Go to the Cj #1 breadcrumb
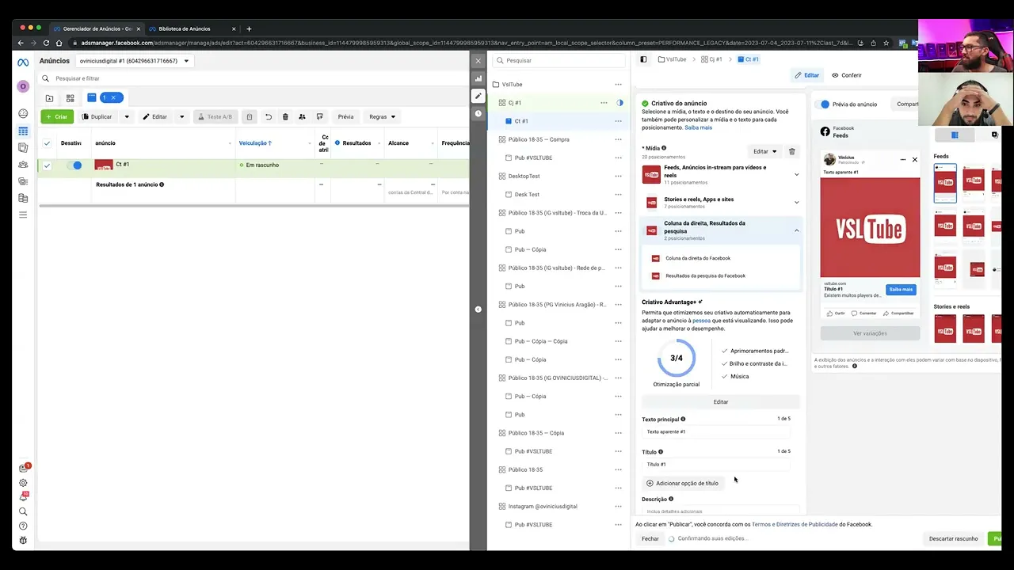The height and width of the screenshot is (570, 1014). 711,59
